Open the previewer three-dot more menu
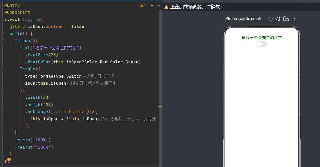Image resolution: width=320 pixels, height=167 pixels. point(294,19)
